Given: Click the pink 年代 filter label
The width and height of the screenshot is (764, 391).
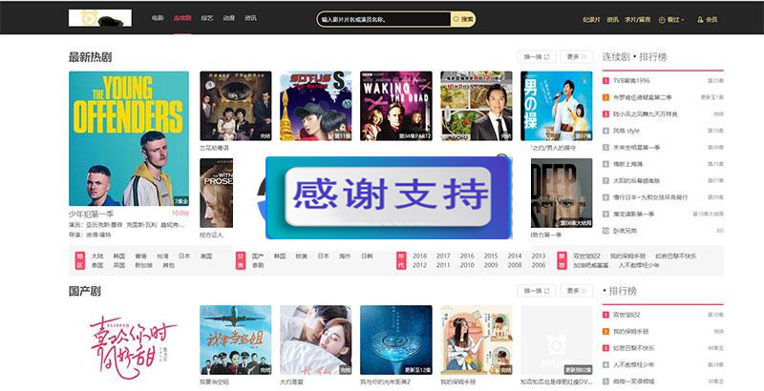Looking at the screenshot, I should [x=401, y=260].
